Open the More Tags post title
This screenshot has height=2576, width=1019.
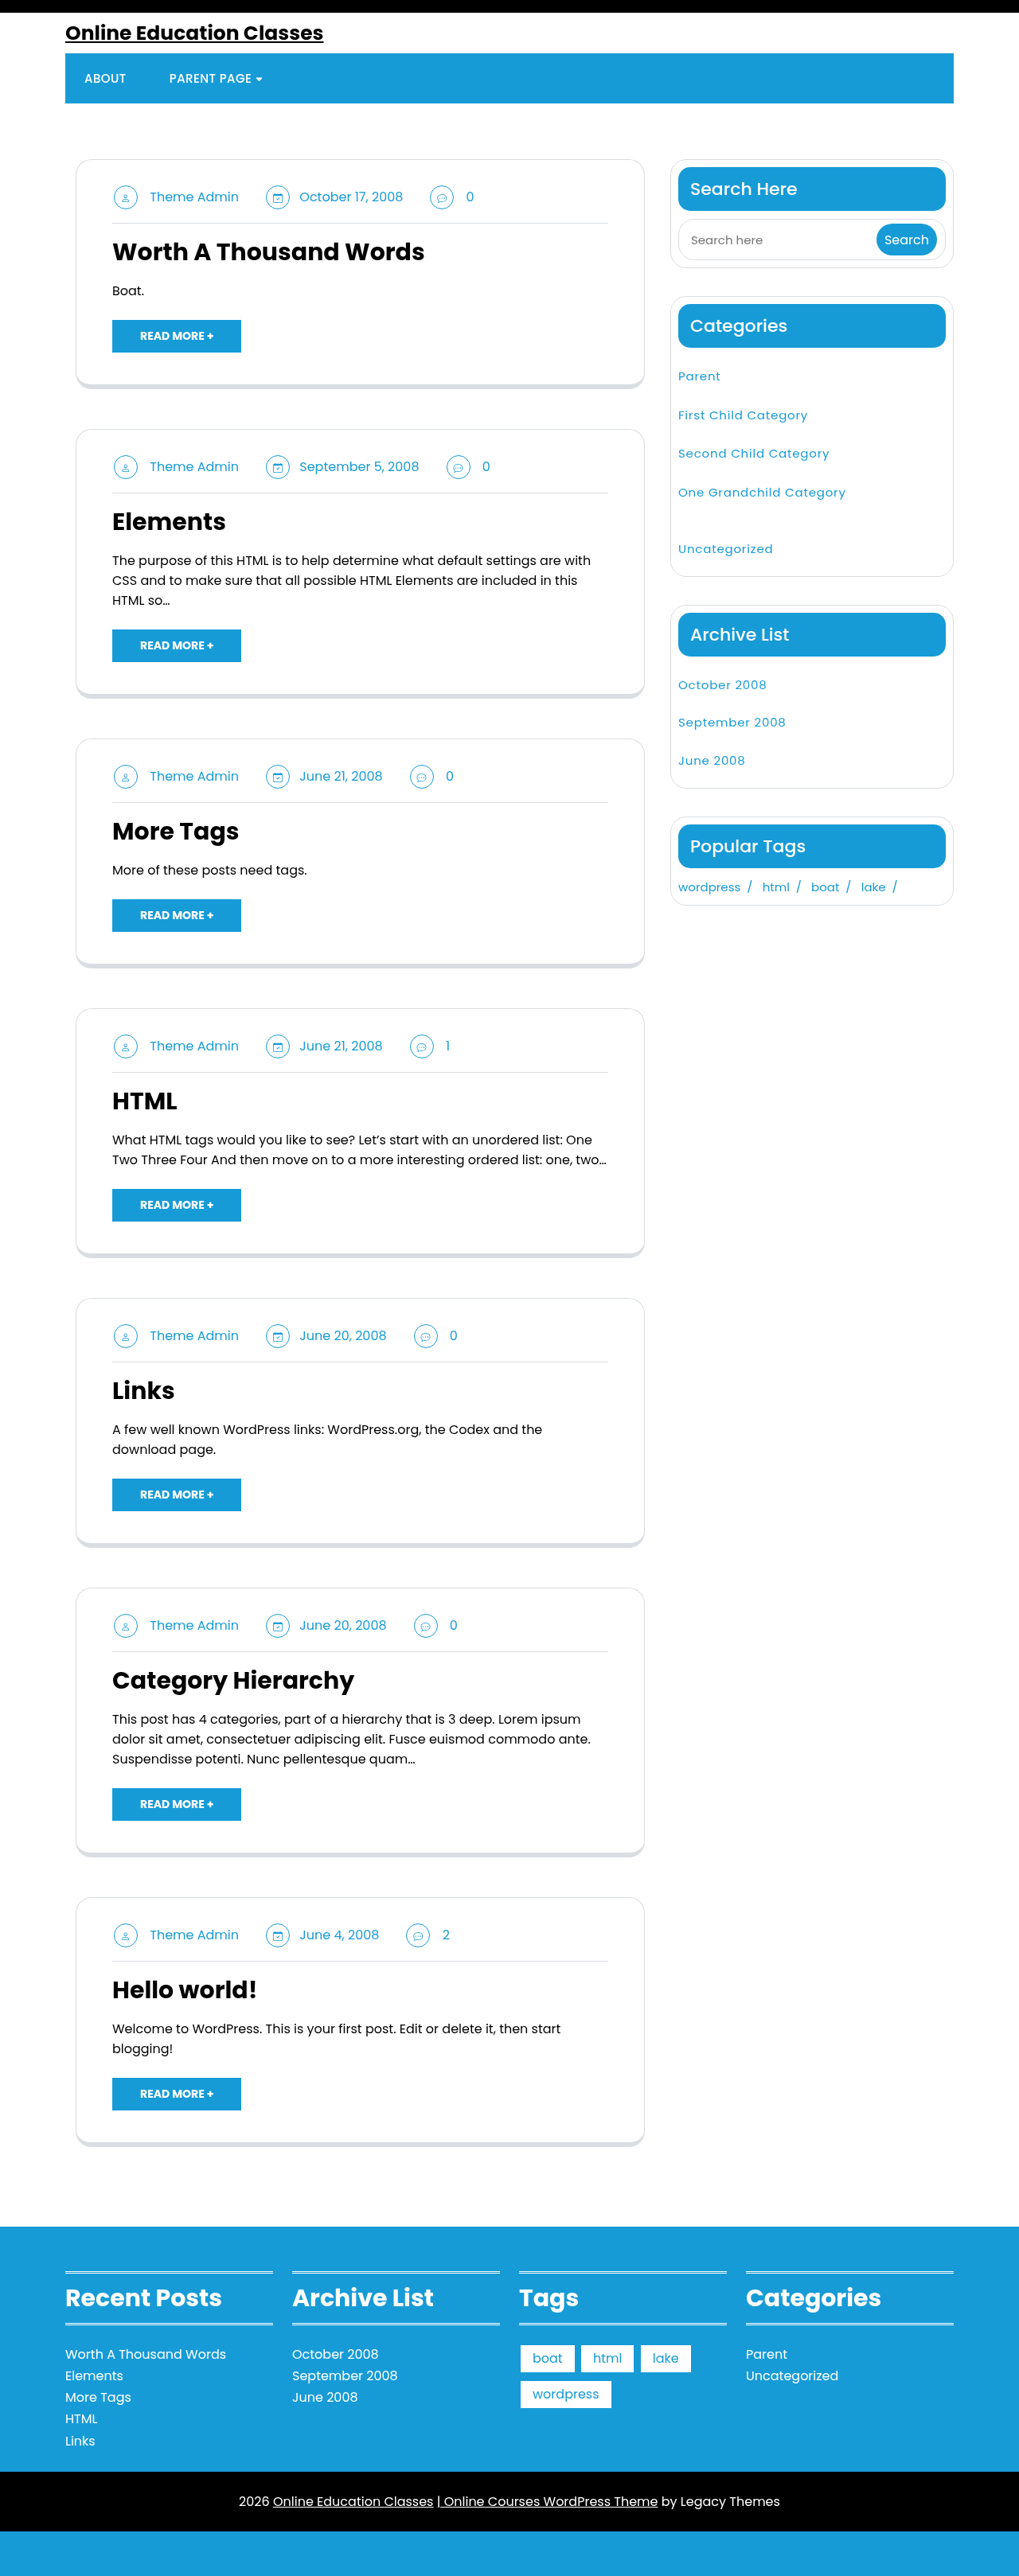[175, 832]
